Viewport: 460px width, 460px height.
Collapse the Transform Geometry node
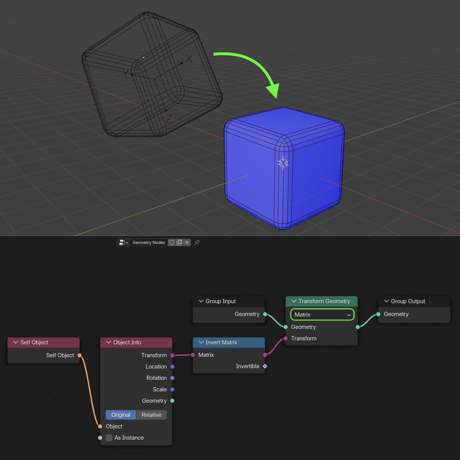coord(294,301)
